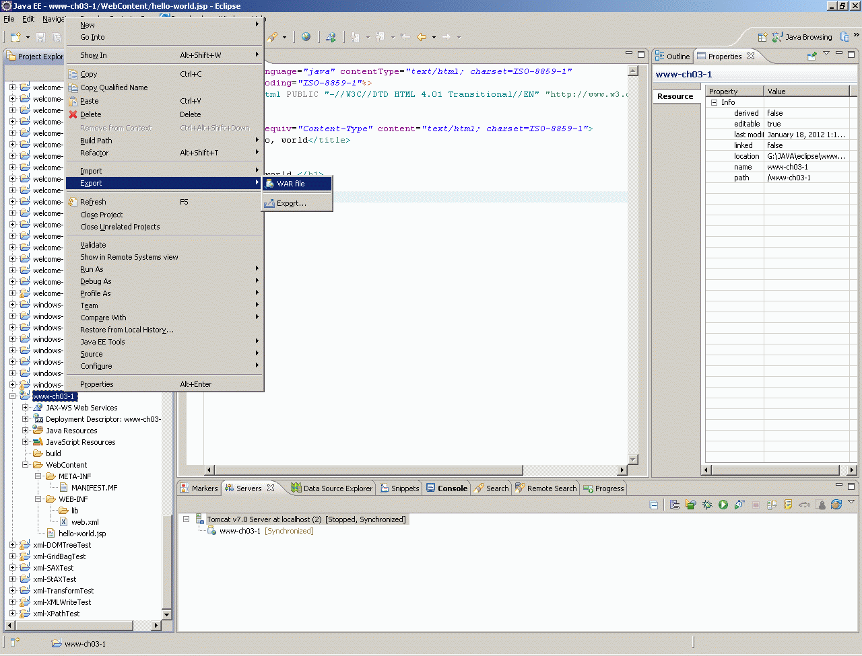Switch to the Outline tab

tap(677, 57)
